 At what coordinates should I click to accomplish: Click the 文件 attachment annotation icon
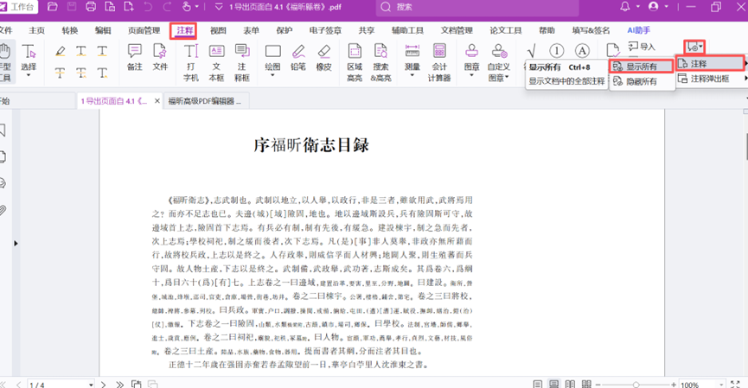coord(160,57)
